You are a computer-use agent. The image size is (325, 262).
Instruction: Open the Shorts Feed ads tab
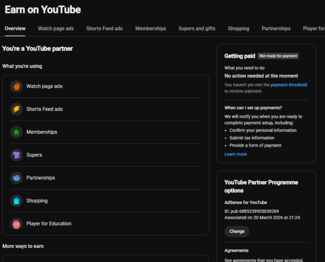[105, 29]
